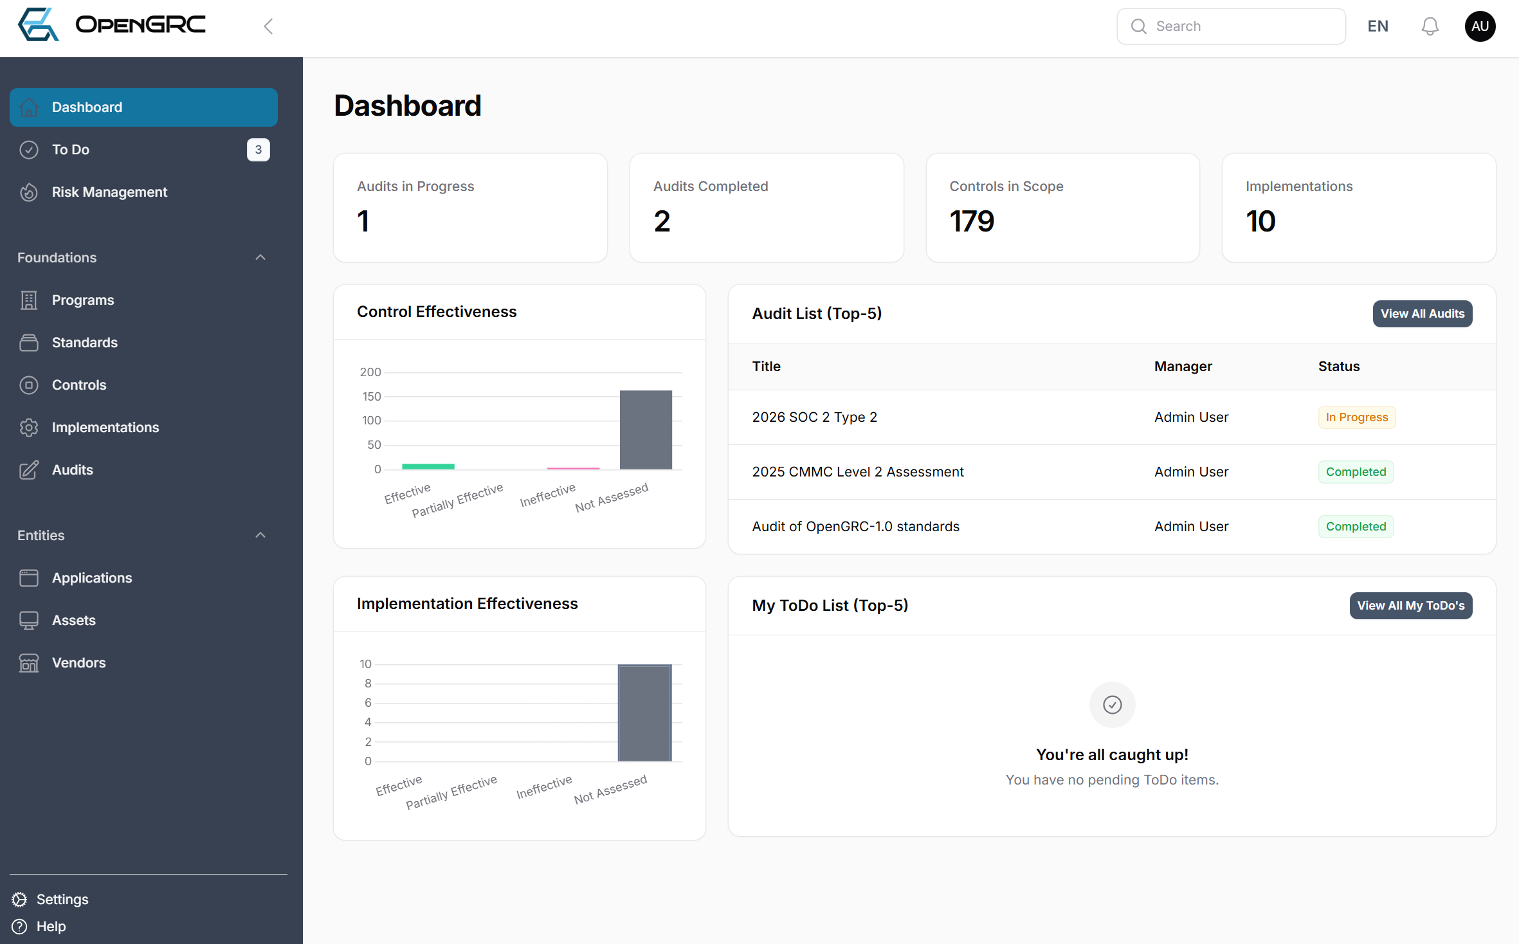Open the EN language selector
The height and width of the screenshot is (944, 1519).
1378,26
